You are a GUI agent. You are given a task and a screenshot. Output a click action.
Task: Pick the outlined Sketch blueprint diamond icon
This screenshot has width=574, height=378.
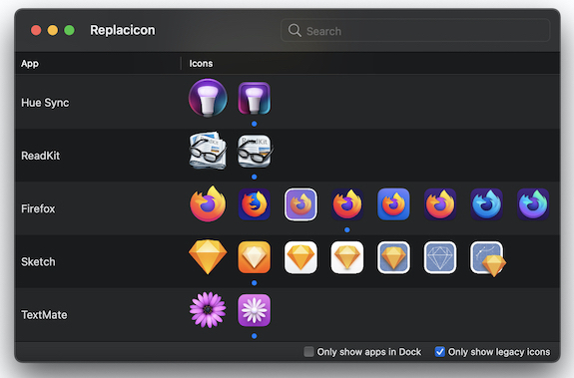coord(440,257)
